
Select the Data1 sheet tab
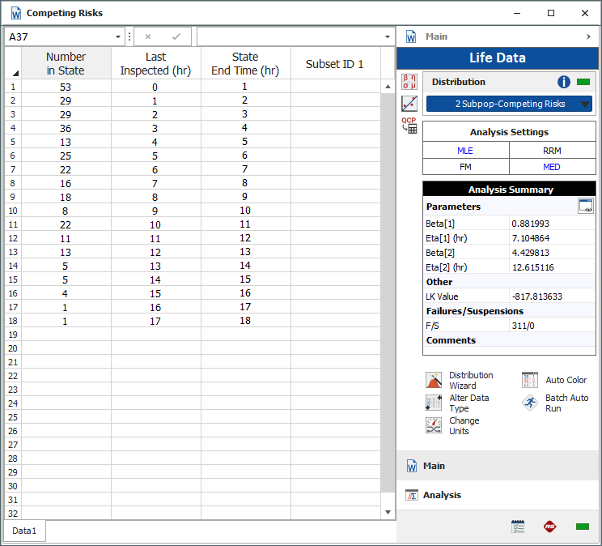click(24, 531)
